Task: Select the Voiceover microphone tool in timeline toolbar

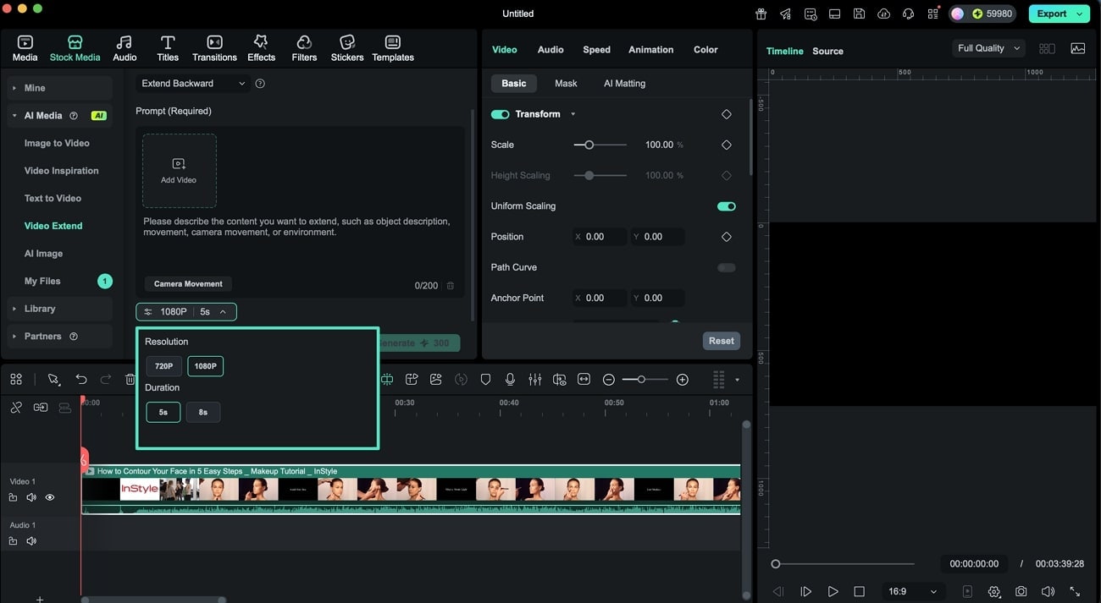Action: [510, 379]
